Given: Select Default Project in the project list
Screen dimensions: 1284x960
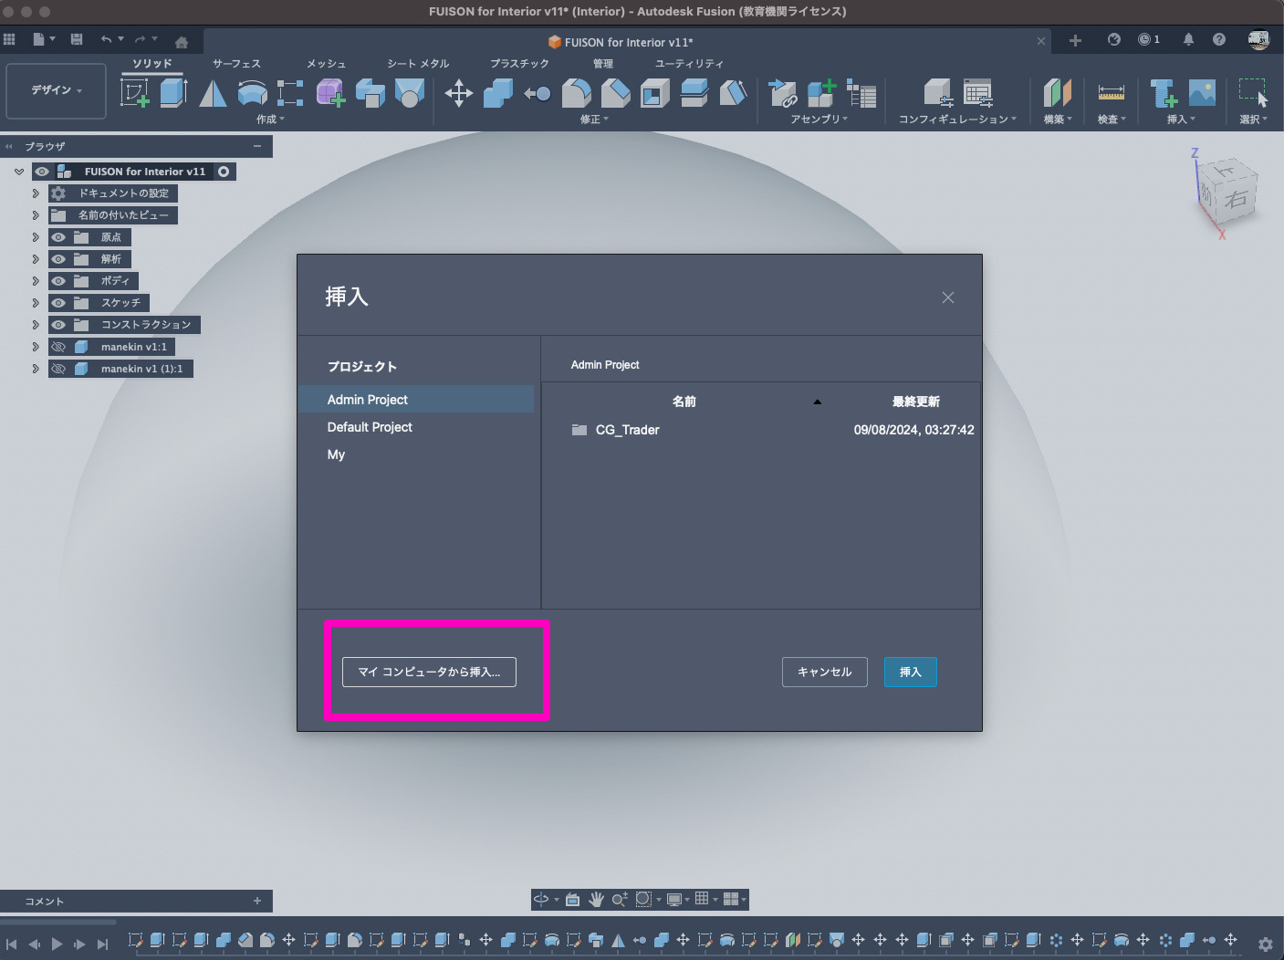Looking at the screenshot, I should coord(370,427).
